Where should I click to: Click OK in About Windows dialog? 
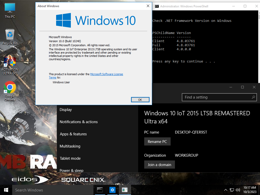pyautogui.click(x=140, y=100)
